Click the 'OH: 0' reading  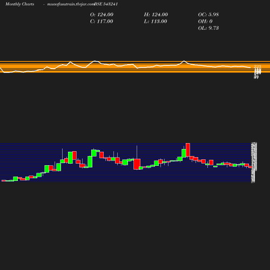205,22
